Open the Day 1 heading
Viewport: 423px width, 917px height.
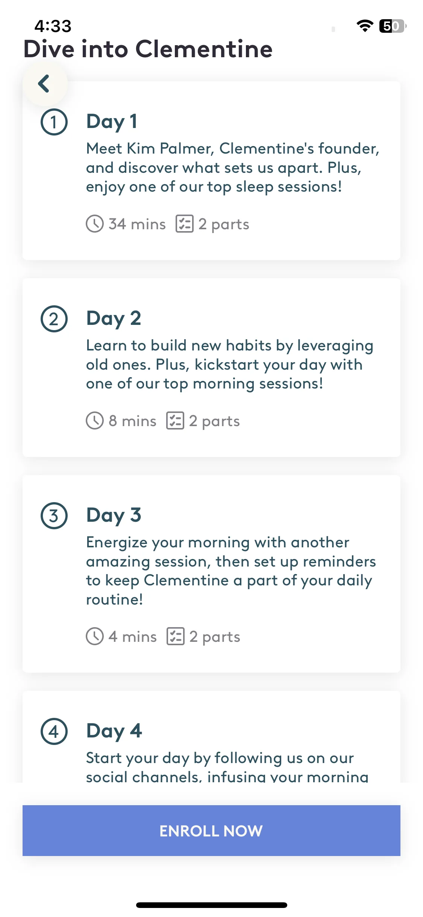pos(112,122)
